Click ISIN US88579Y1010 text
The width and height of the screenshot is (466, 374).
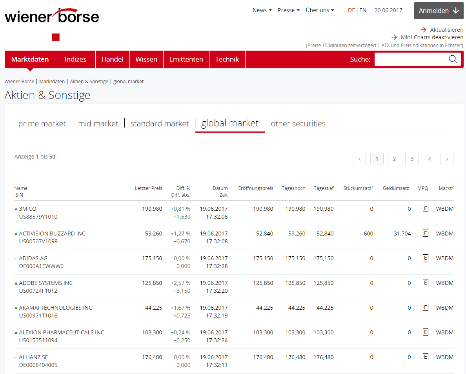38,217
